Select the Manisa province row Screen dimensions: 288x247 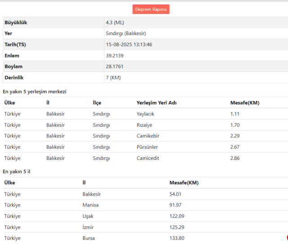coord(145,205)
